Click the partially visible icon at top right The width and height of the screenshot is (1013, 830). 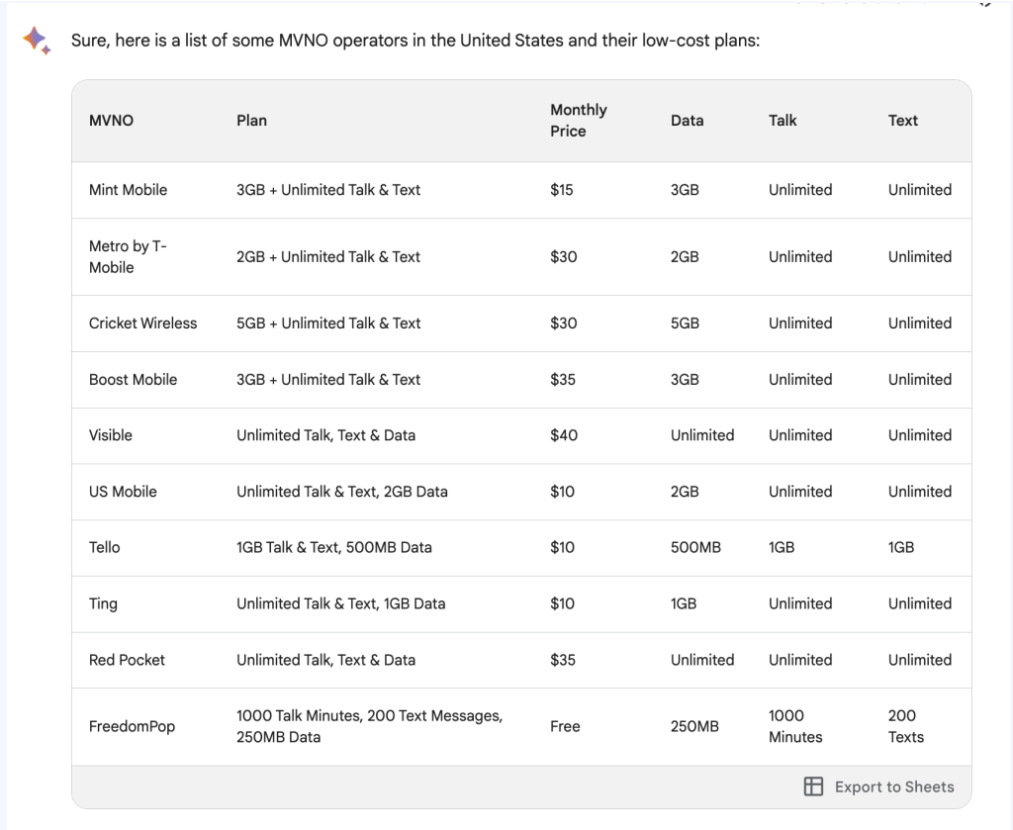coord(984,3)
